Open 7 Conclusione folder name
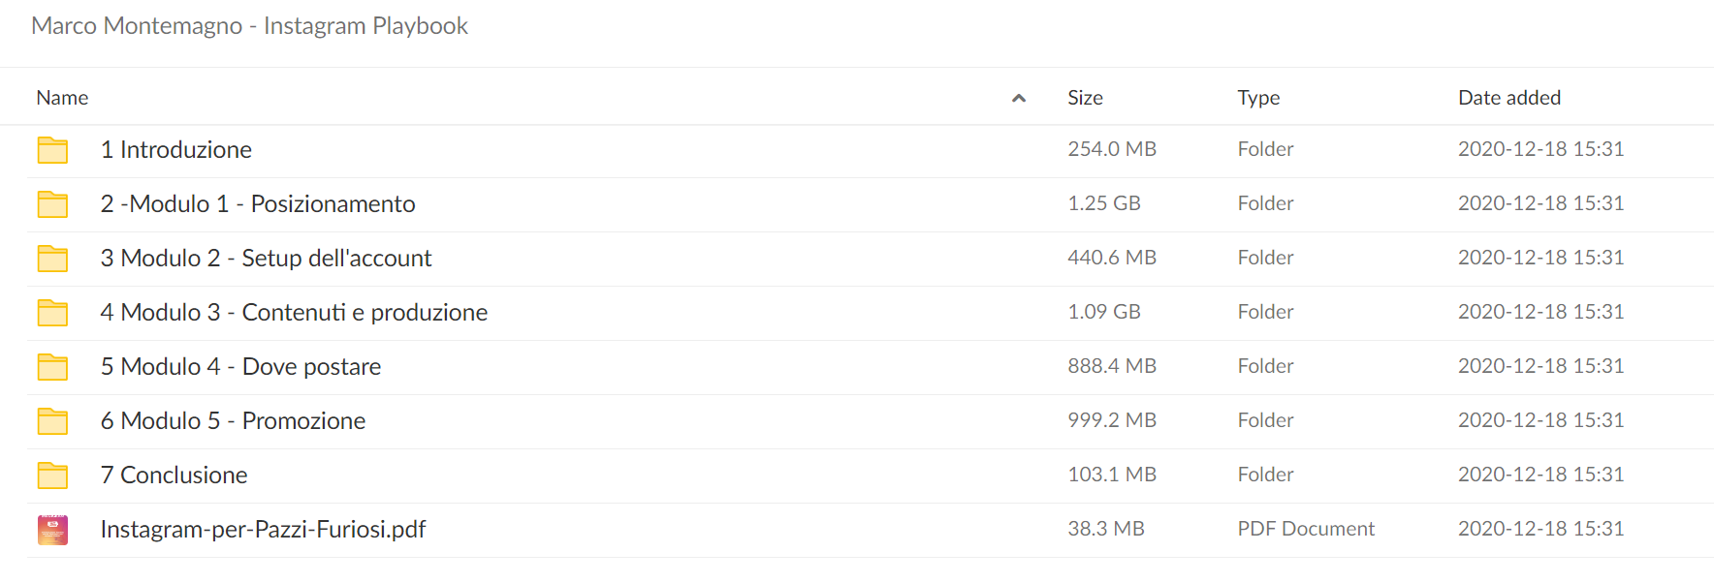 pyautogui.click(x=175, y=476)
